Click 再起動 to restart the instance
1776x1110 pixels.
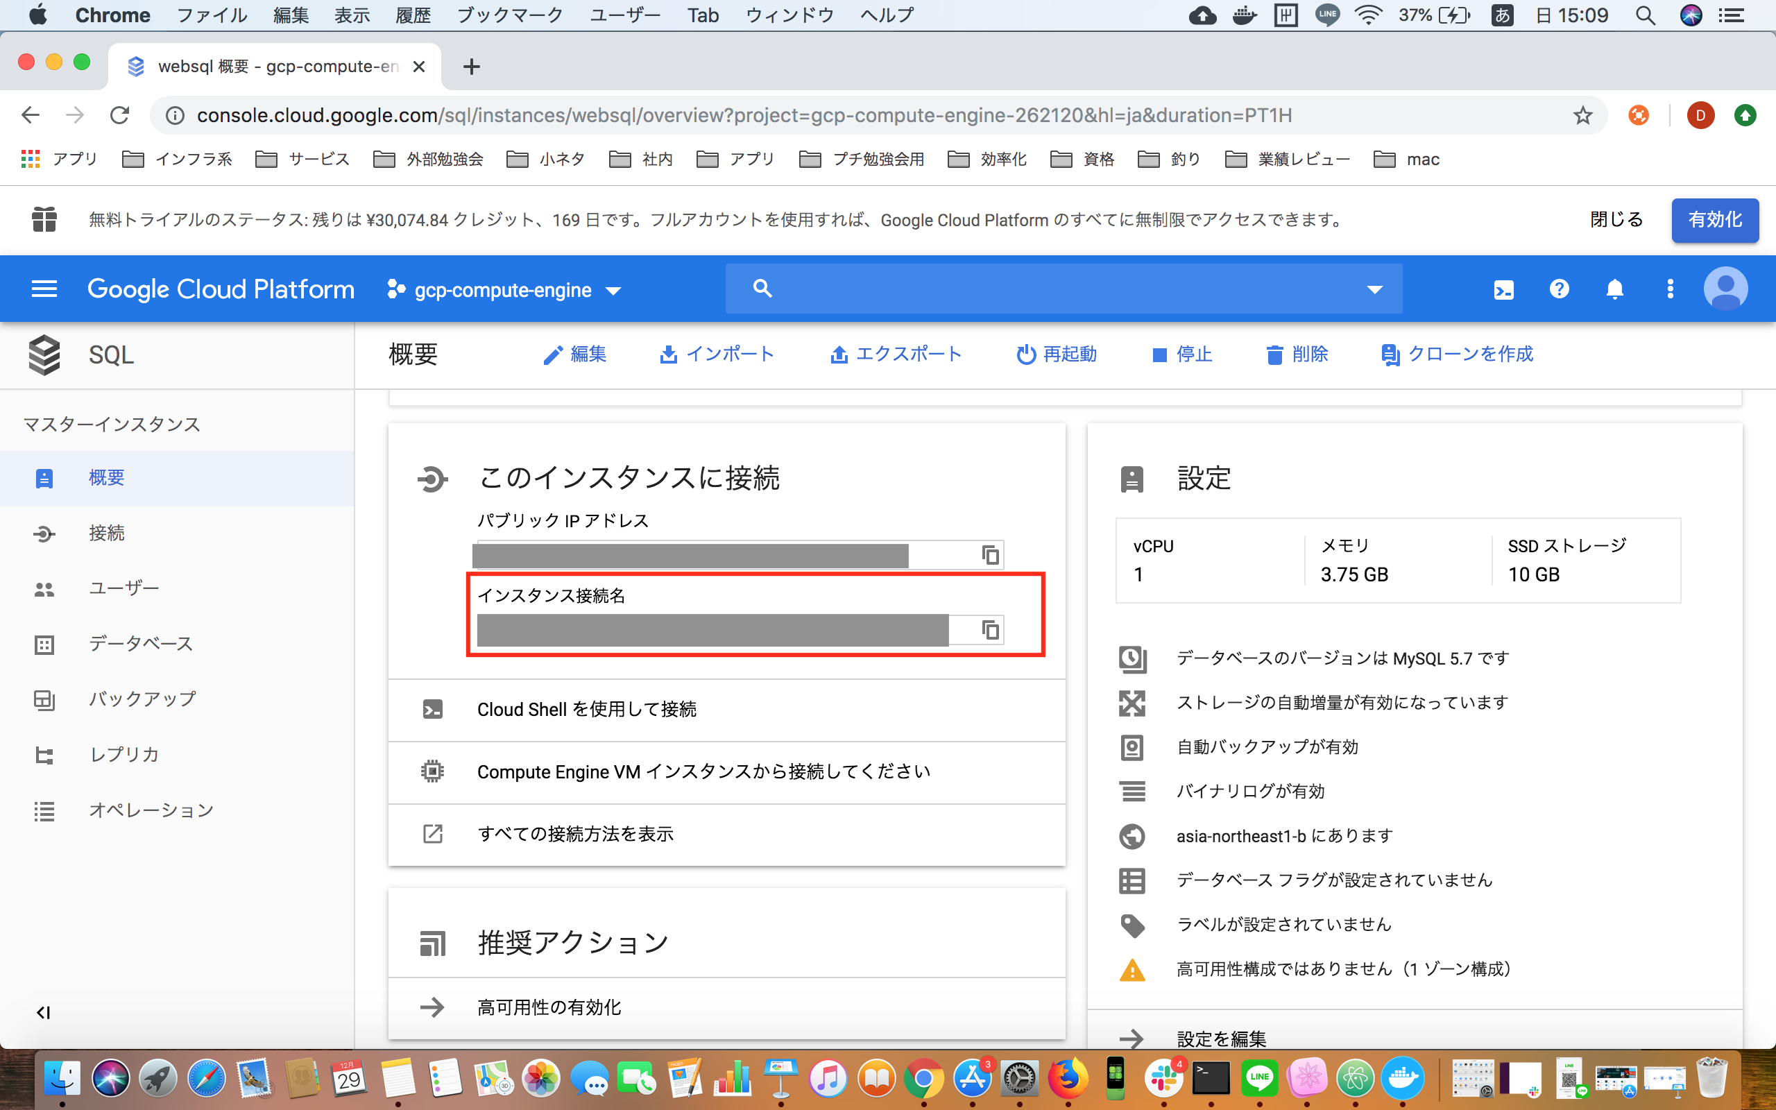coord(1057,355)
